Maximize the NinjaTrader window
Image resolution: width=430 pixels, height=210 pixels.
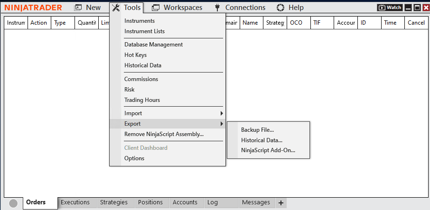[x=417, y=8]
